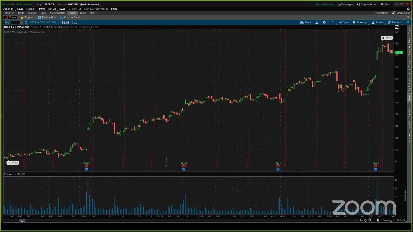Screen dimensions: 413x232
Task: Click the red earnings icon near 4/17
Action: [x=278, y=166]
